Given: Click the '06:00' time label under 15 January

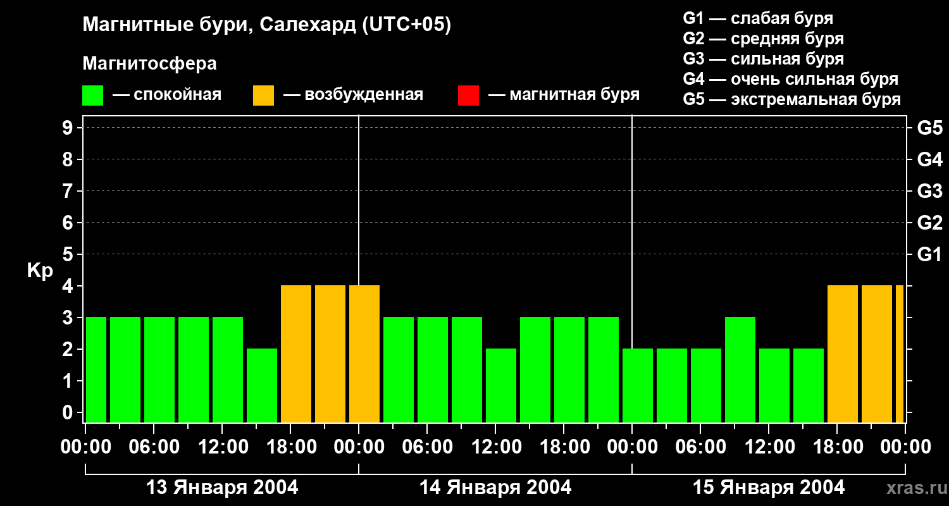Looking at the screenshot, I should click(700, 447).
